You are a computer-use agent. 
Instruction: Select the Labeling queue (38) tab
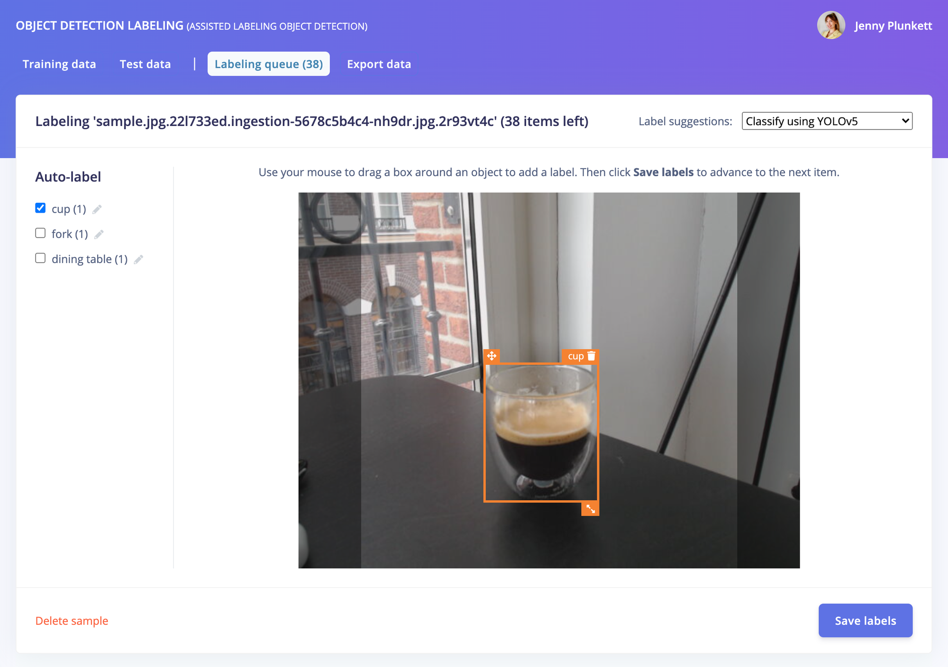269,64
